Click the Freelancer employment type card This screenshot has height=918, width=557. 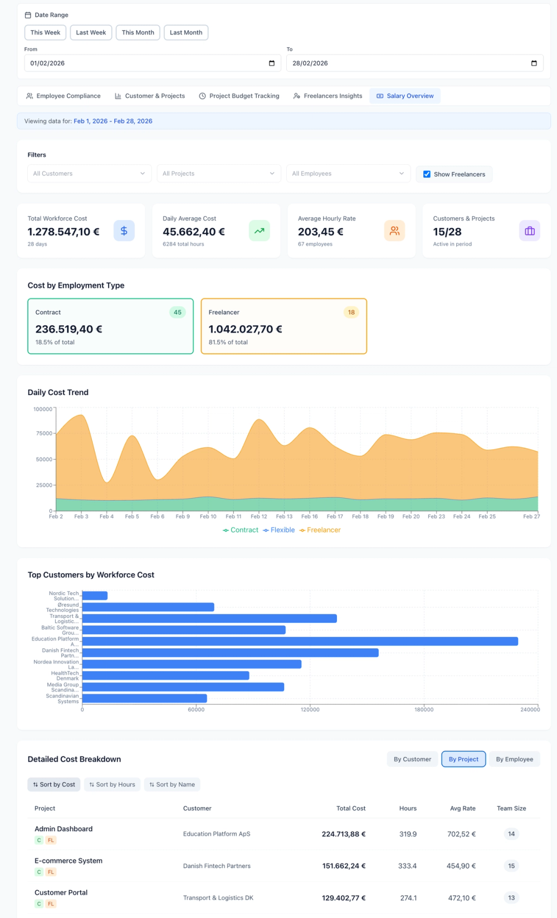(284, 326)
